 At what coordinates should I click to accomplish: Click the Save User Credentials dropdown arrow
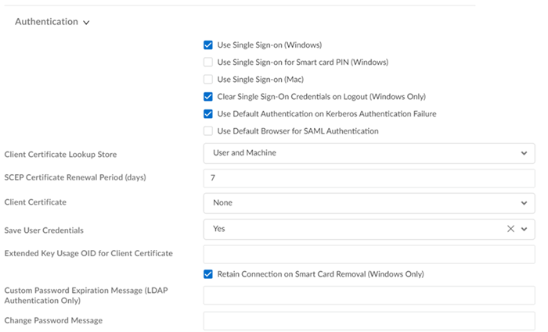tap(525, 229)
